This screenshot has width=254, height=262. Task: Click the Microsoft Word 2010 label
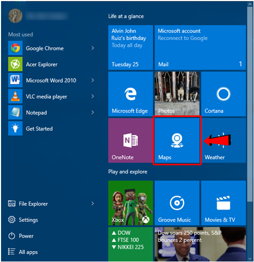tap(51, 81)
